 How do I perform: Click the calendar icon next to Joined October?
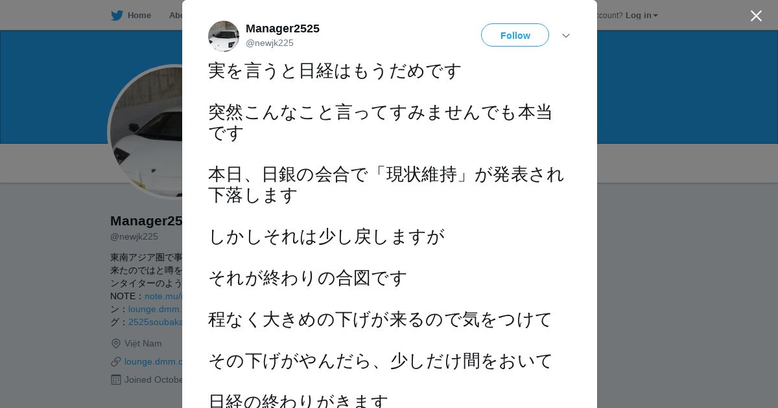click(116, 380)
